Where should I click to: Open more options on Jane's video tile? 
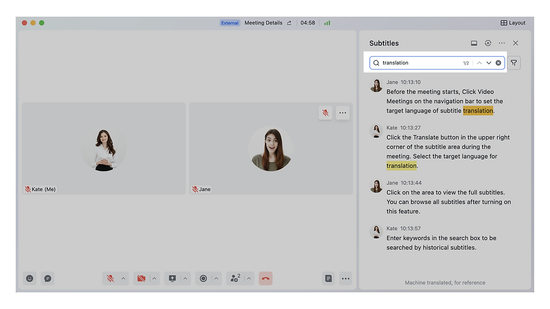[x=343, y=113]
